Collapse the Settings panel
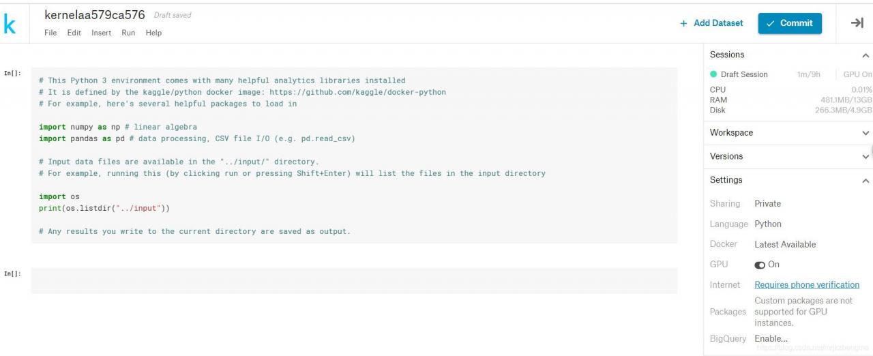This screenshot has height=356, width=873. pos(865,181)
